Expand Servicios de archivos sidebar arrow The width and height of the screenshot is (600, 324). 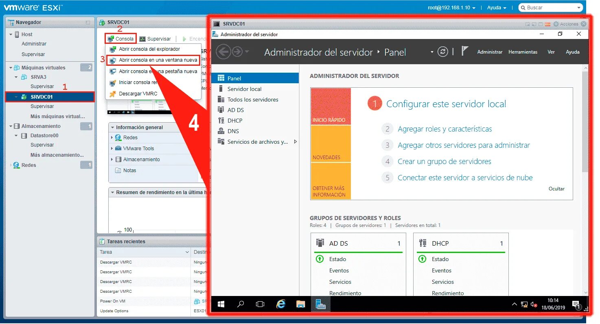(x=296, y=142)
